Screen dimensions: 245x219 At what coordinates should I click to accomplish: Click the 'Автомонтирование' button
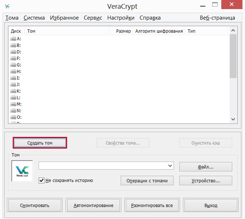pos(93,205)
